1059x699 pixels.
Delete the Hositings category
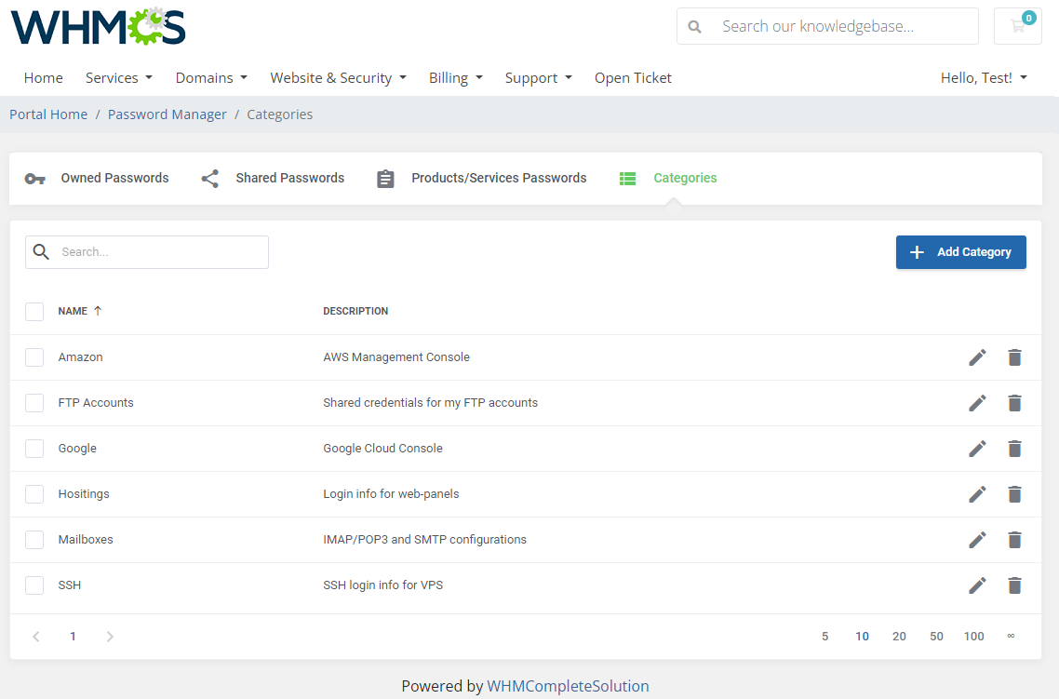click(x=1014, y=494)
